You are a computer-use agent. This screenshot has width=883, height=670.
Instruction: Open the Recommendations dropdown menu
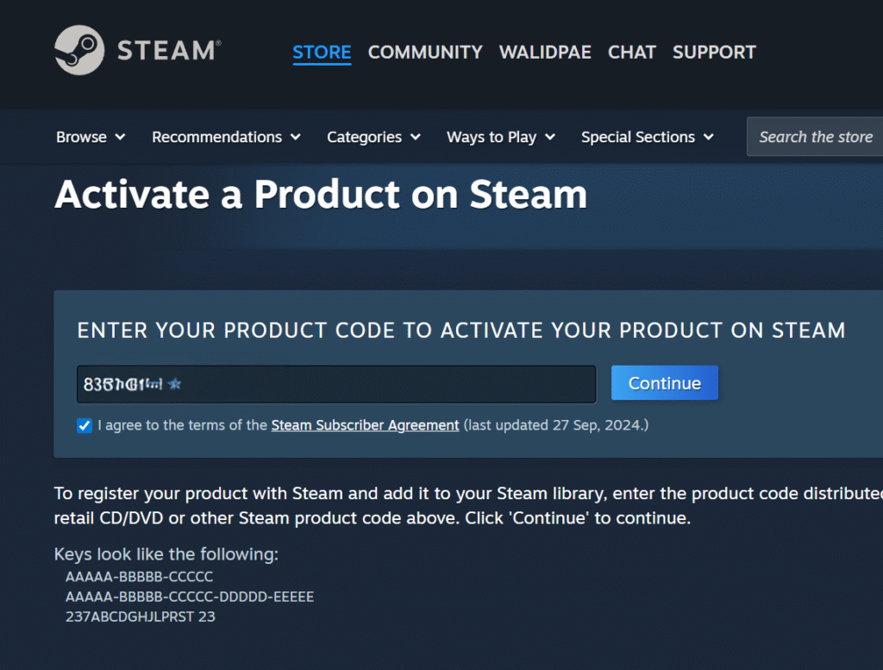[x=226, y=137]
